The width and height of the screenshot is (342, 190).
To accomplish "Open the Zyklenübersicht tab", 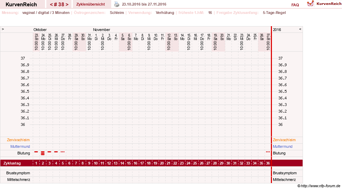I will [x=91, y=4].
